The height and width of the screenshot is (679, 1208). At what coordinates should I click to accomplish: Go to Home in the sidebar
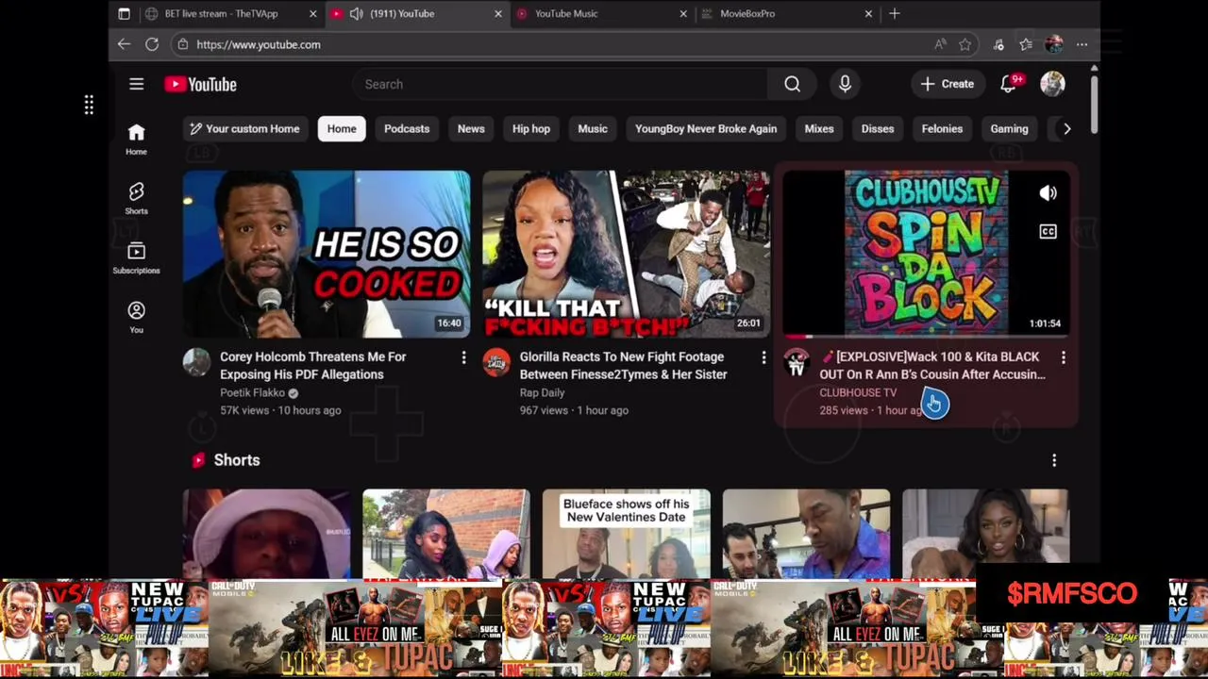tap(136, 139)
